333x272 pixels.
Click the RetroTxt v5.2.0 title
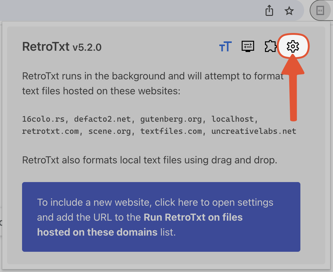(x=62, y=47)
